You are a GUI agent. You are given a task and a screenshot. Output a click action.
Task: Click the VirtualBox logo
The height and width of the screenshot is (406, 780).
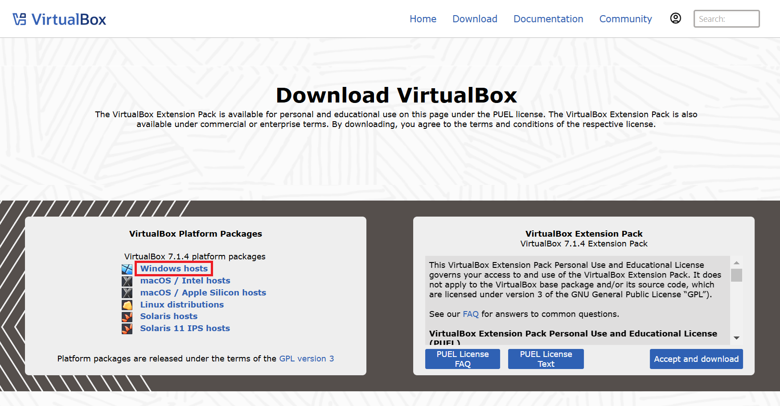59,20
